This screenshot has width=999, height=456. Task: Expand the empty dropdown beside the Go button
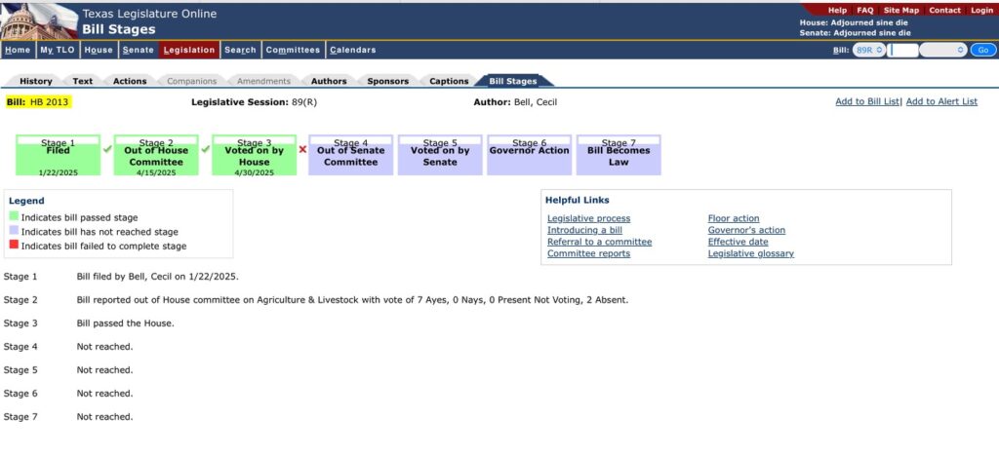click(942, 50)
